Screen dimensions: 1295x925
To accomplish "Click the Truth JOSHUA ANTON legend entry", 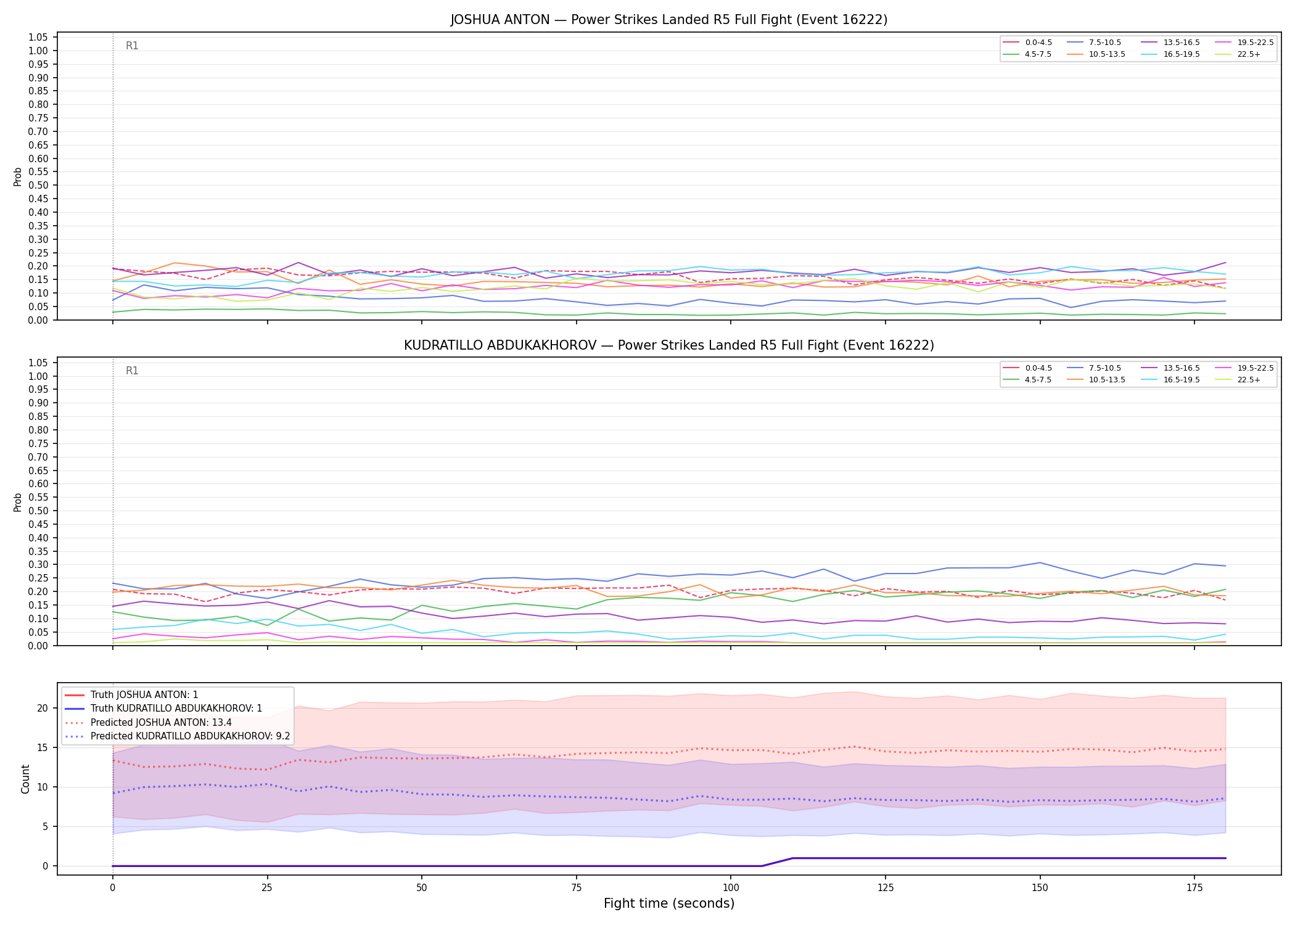I will (131, 695).
